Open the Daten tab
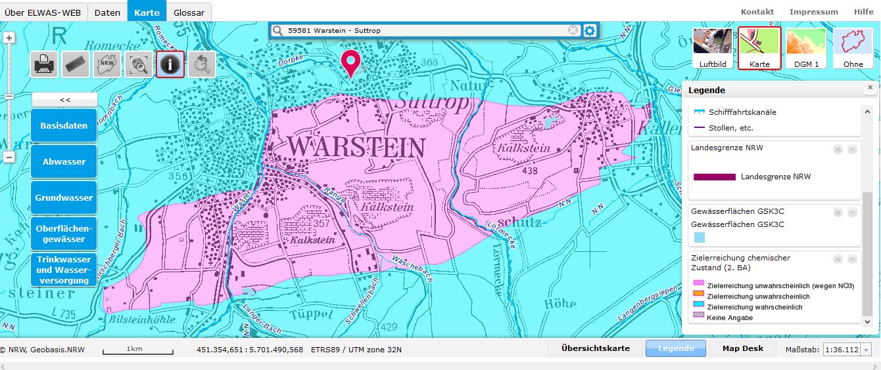881x370 pixels. 107,12
